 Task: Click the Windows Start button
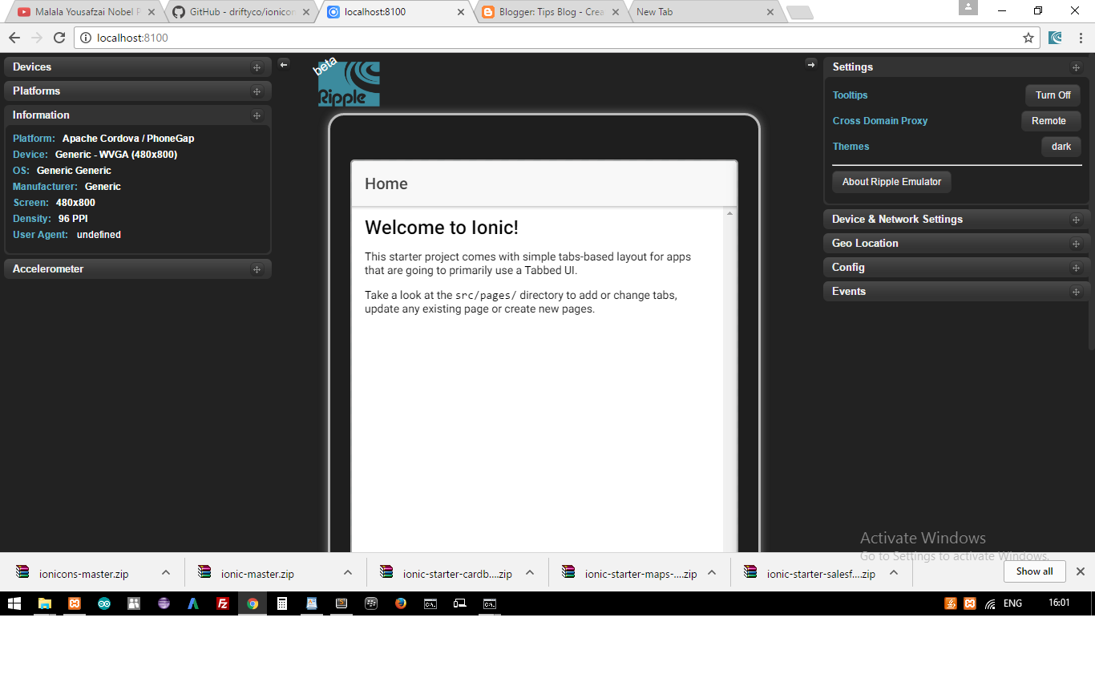(x=14, y=603)
